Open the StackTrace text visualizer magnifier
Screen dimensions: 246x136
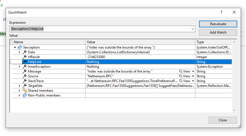click(x=181, y=81)
